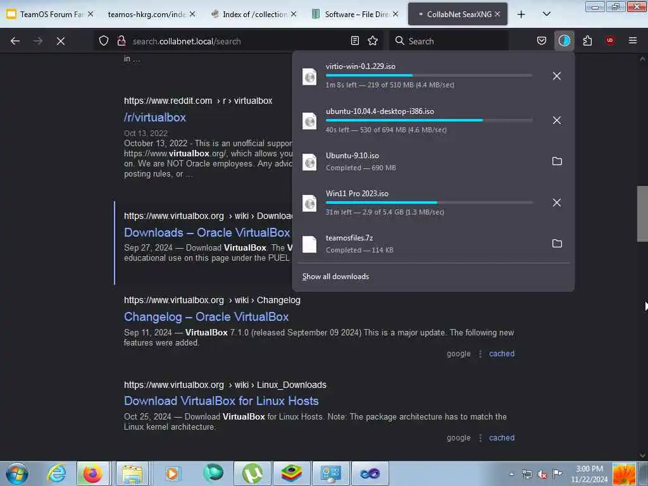Image resolution: width=648 pixels, height=486 pixels.
Task: Open the extensions puzzle menu
Action: (587, 41)
